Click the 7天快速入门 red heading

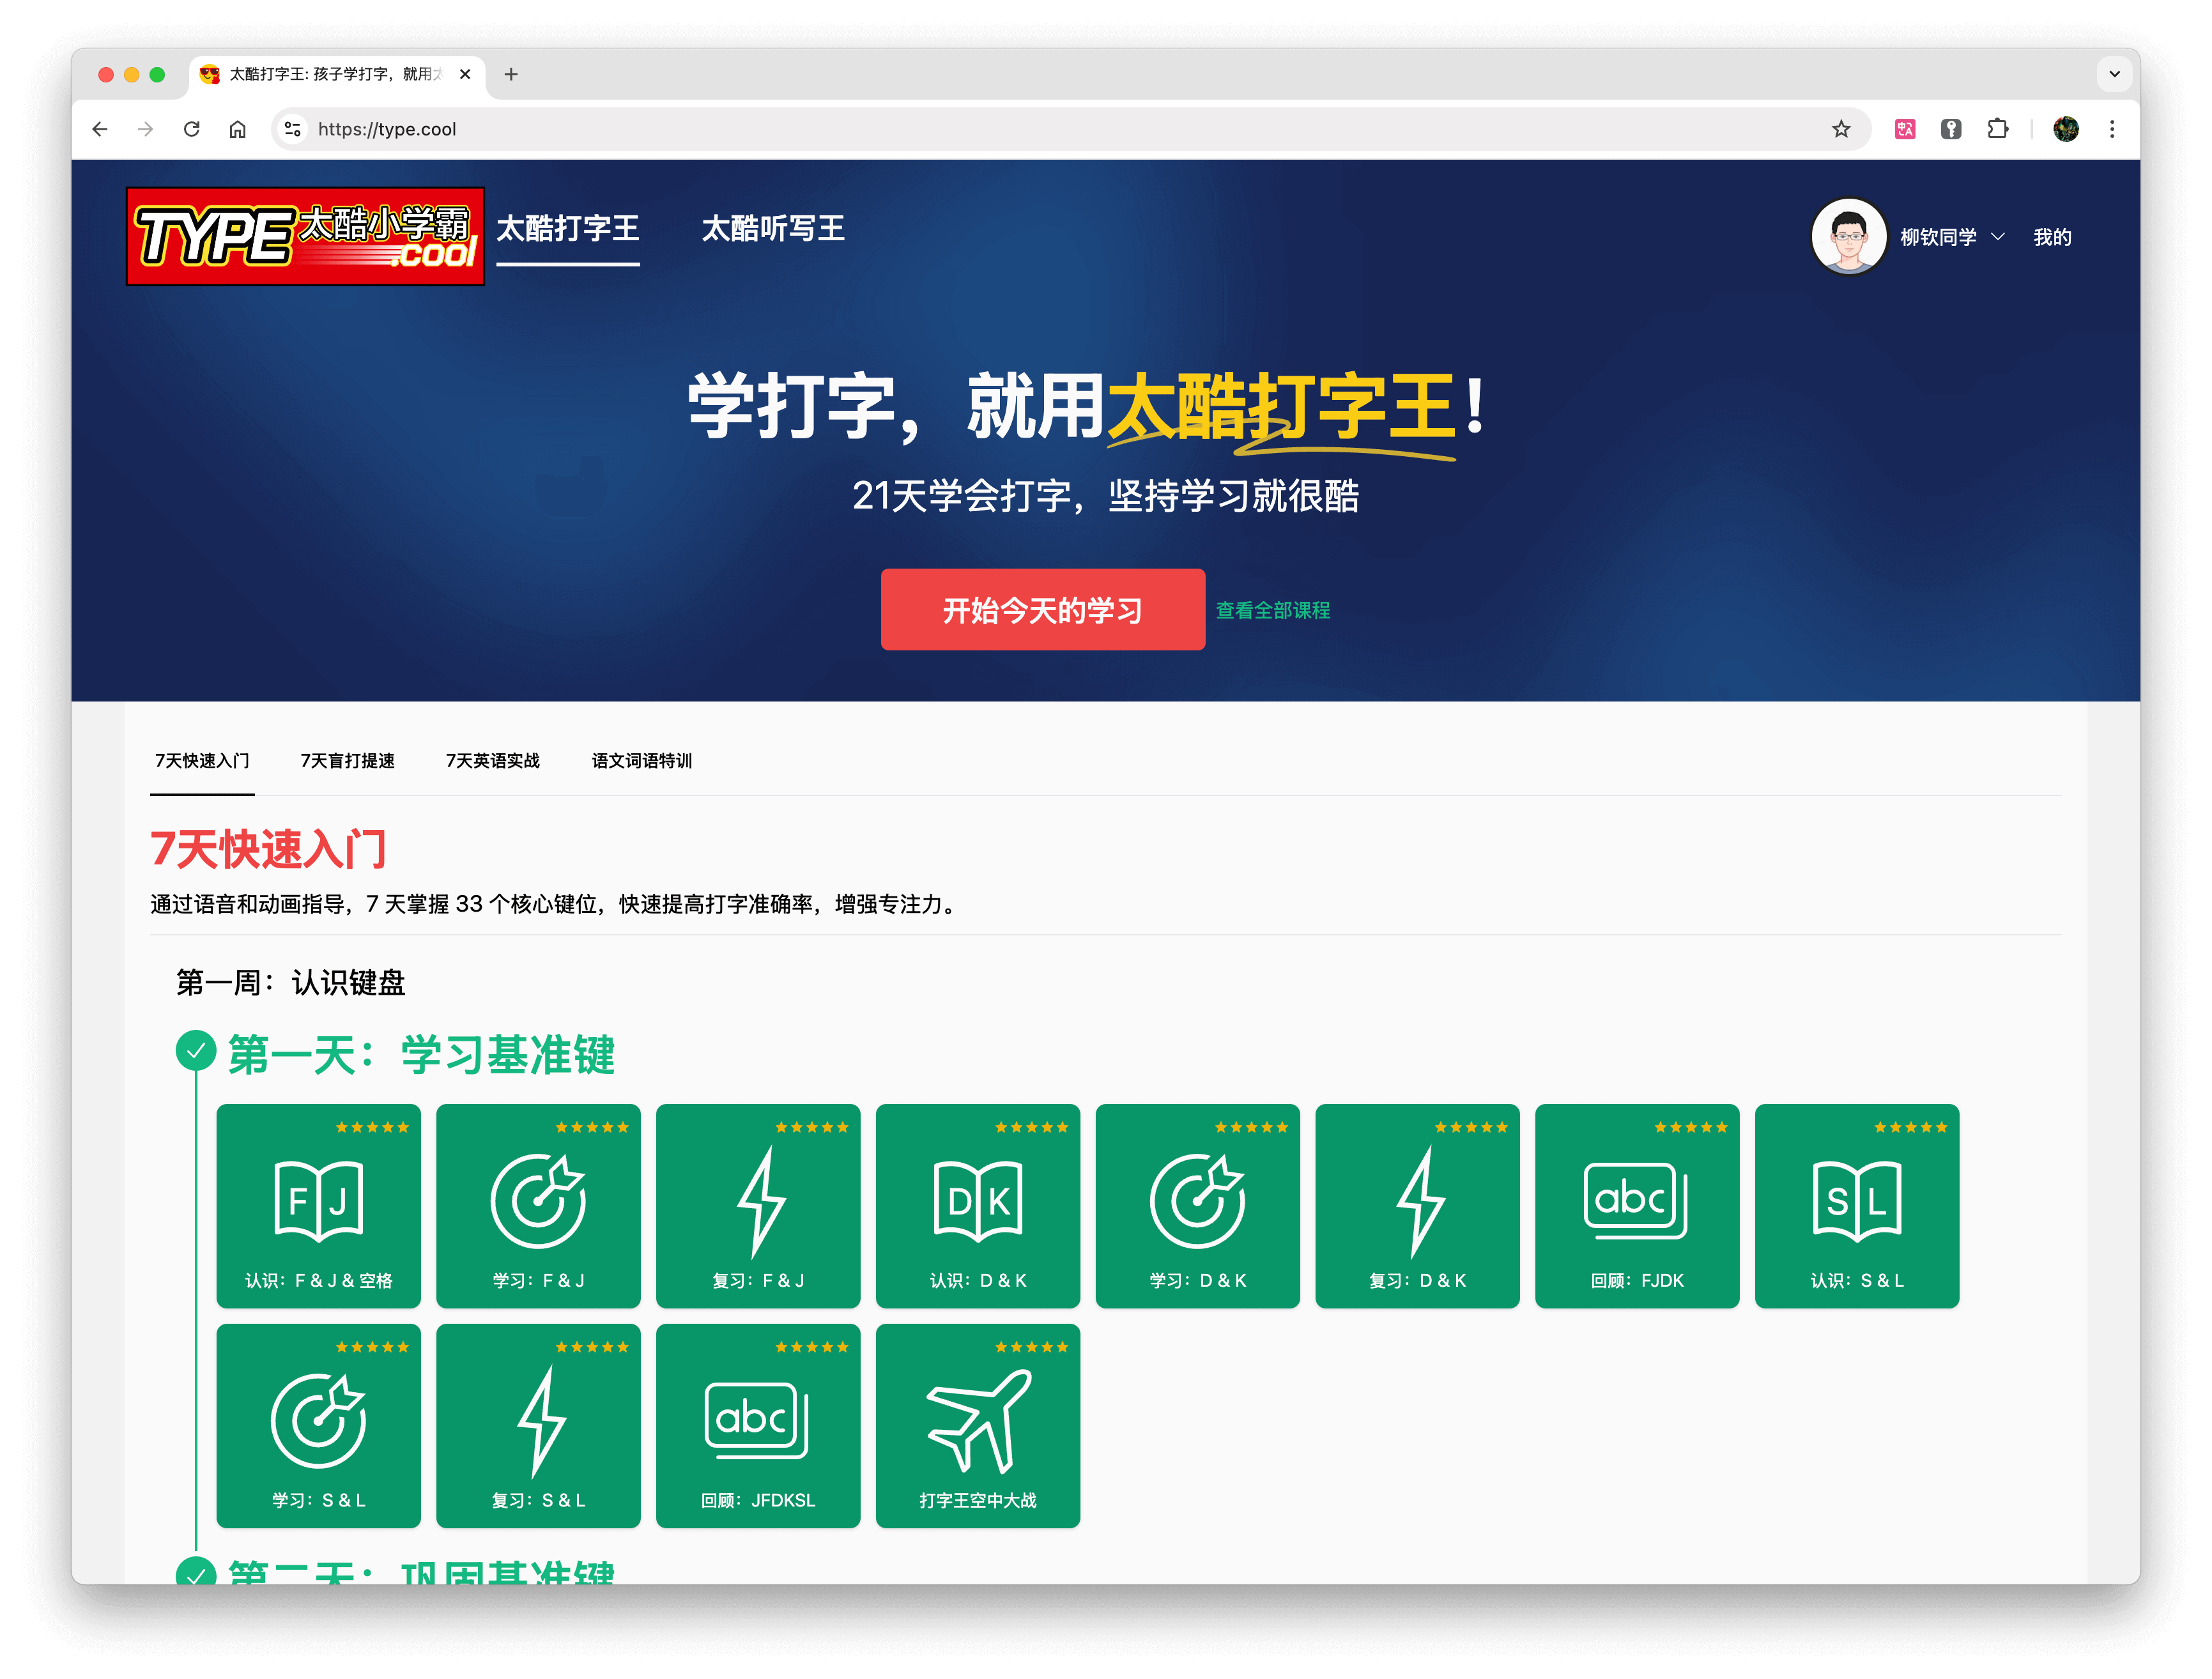pos(268,849)
